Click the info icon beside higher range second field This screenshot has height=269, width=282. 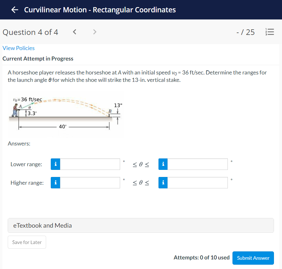(x=163, y=183)
